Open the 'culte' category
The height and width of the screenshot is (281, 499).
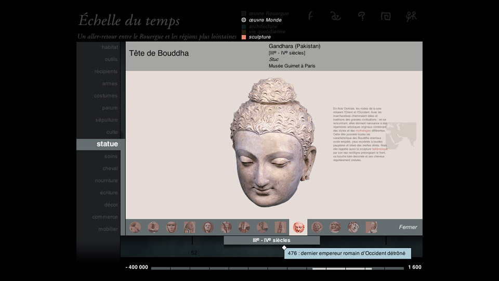[x=112, y=132]
